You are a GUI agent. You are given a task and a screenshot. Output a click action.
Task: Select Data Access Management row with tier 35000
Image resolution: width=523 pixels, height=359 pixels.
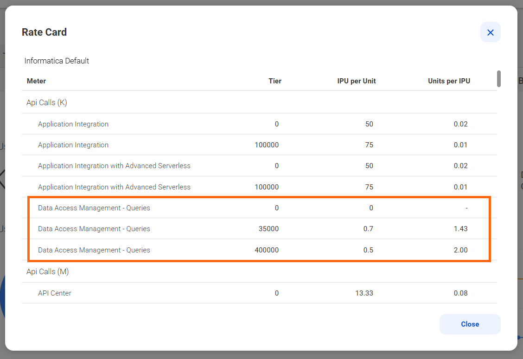point(259,229)
